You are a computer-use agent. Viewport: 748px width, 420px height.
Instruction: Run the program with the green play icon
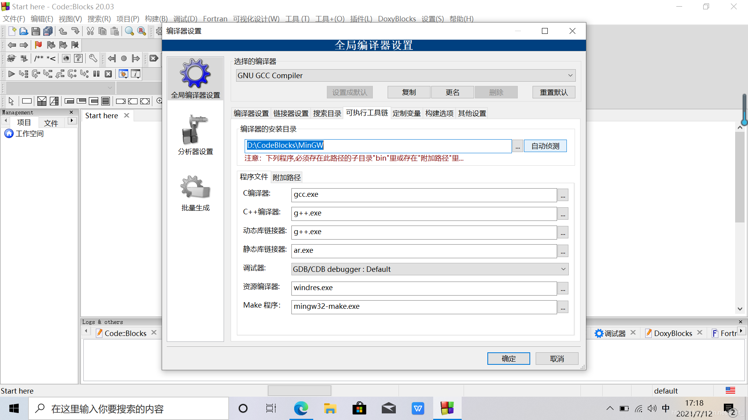click(x=11, y=74)
